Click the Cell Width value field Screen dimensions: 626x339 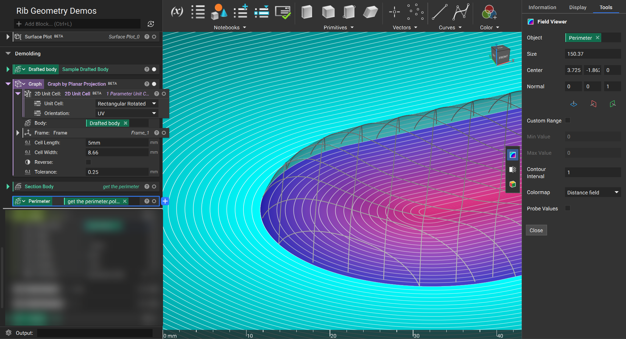tap(117, 152)
